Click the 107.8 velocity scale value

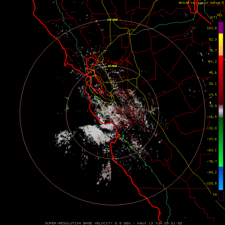(212, 28)
